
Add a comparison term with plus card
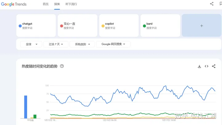tap(202, 26)
